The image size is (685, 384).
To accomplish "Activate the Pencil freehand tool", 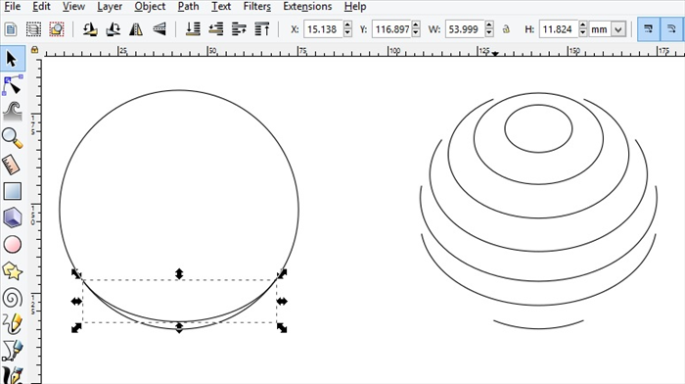I will tap(12, 324).
